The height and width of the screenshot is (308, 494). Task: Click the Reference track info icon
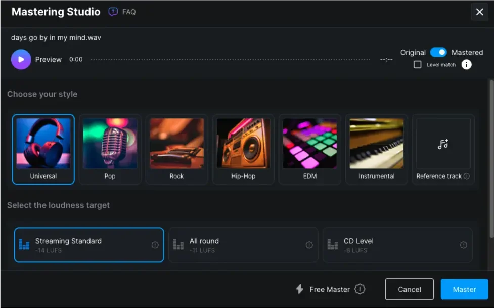point(466,176)
